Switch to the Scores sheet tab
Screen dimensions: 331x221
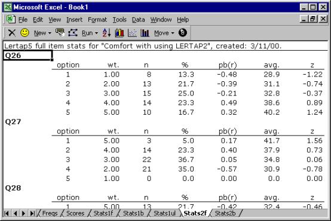[x=75, y=213]
